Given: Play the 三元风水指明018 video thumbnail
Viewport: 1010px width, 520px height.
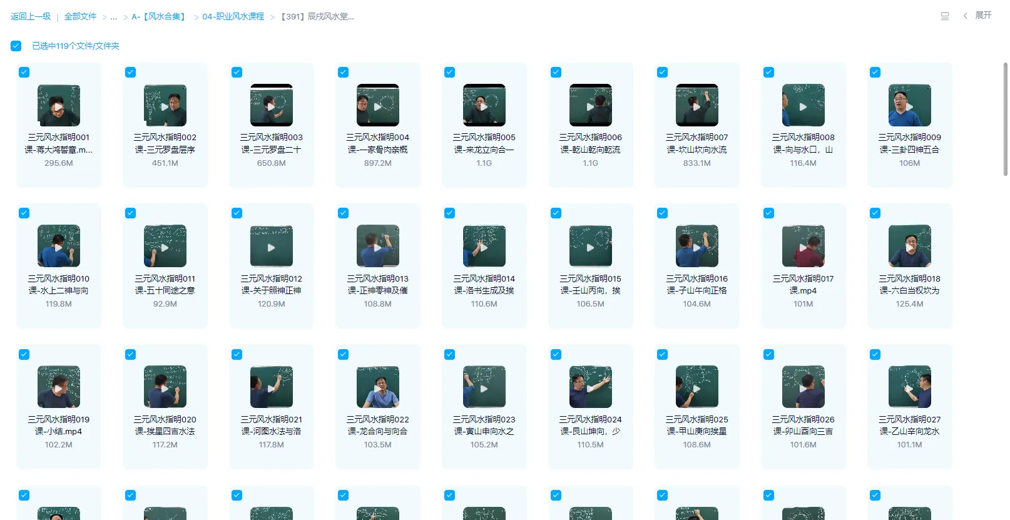Looking at the screenshot, I should [x=910, y=246].
